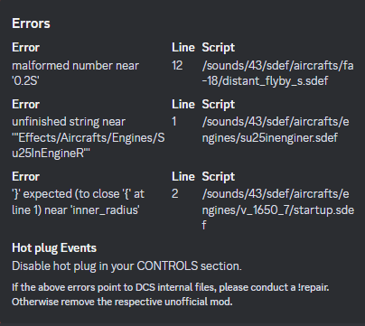Click the first Script column header
The height and width of the screenshot is (326, 365).
click(x=219, y=47)
